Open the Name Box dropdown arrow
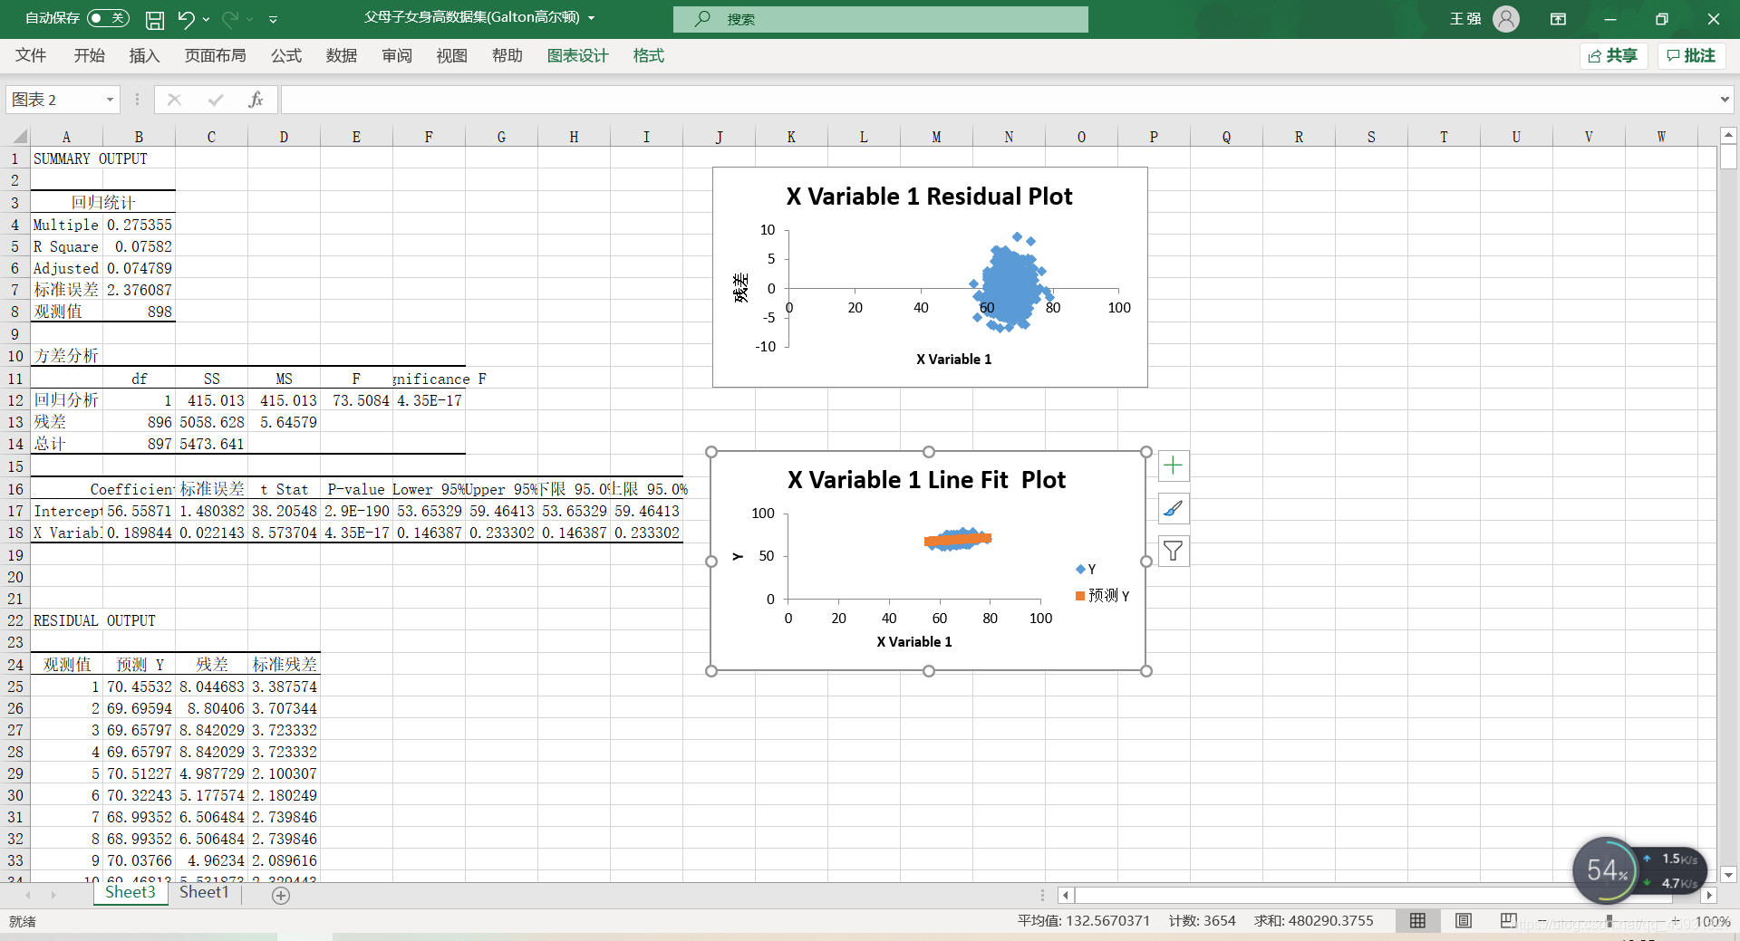The image size is (1740, 941). [x=110, y=100]
